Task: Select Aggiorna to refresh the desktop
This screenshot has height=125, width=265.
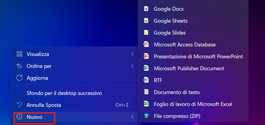Action: [x=37, y=78]
